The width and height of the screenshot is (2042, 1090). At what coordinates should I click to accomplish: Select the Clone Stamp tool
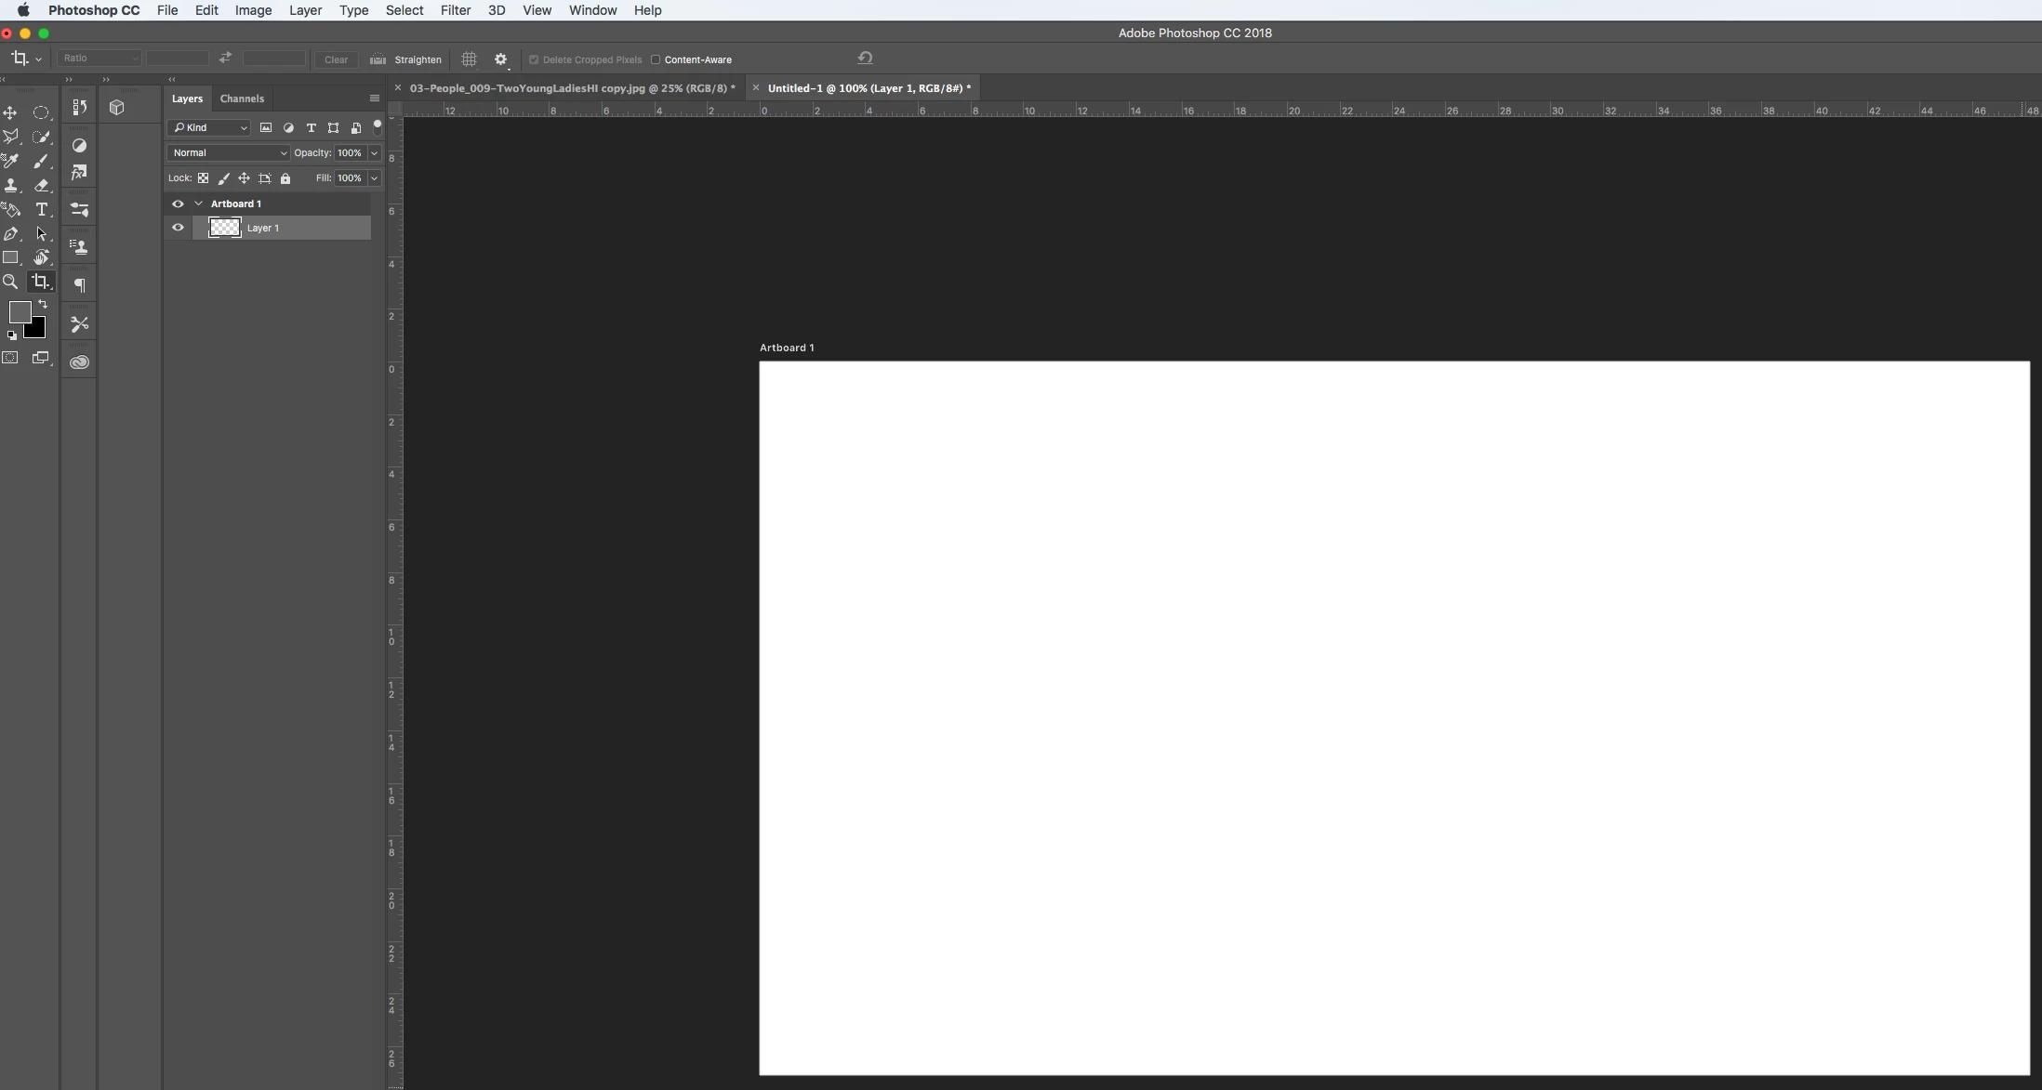click(x=11, y=185)
